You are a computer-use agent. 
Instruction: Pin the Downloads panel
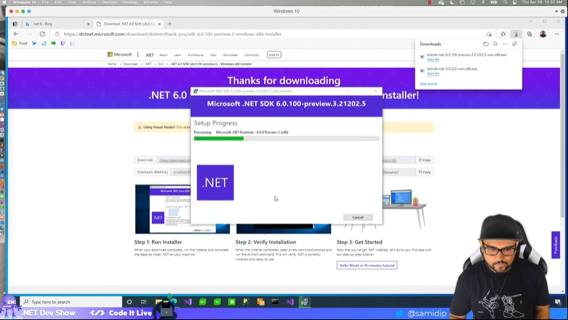[515, 44]
